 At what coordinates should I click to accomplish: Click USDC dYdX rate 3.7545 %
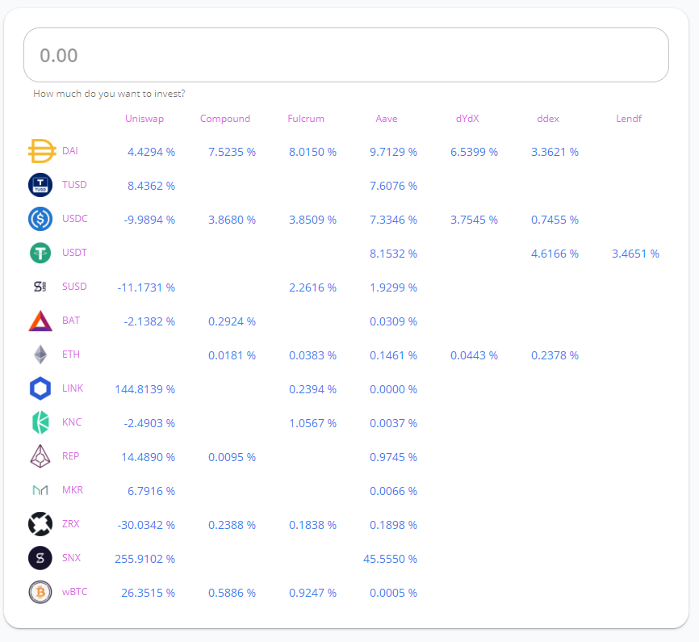coord(474,220)
